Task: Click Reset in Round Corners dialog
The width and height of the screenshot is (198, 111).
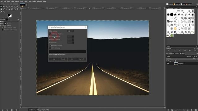Action: point(63,59)
